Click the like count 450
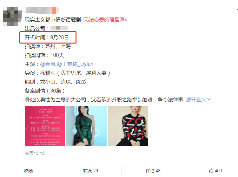This screenshot has height=177, width=238. (218, 171)
